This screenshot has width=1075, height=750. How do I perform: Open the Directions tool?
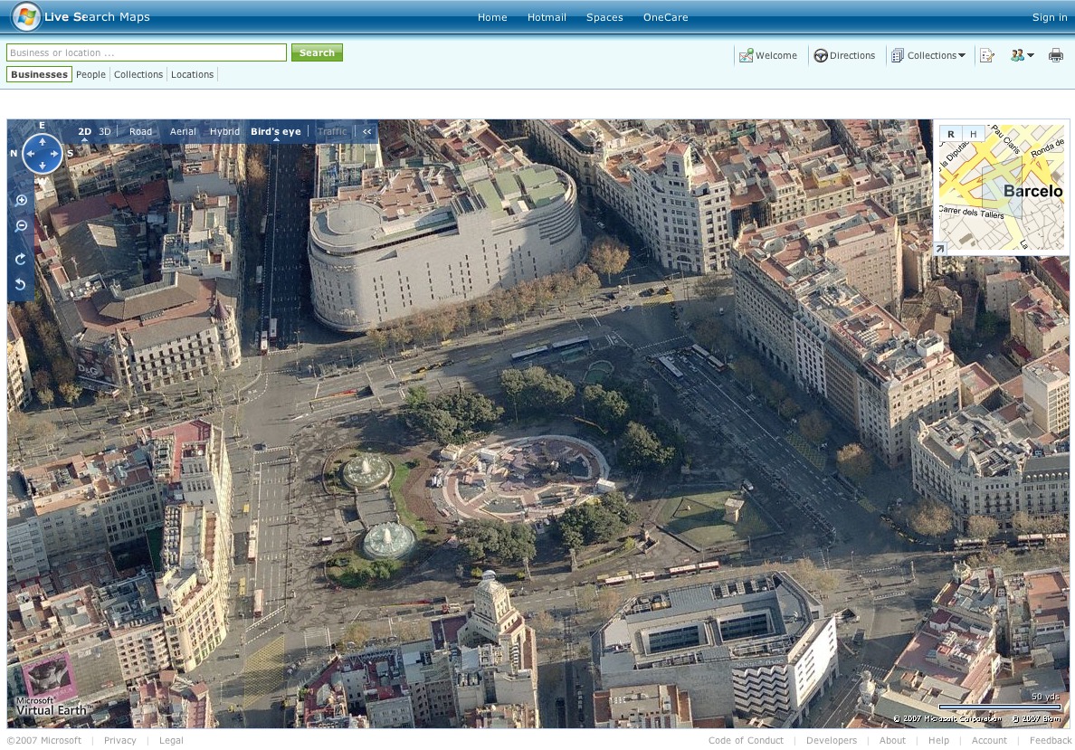(x=844, y=55)
